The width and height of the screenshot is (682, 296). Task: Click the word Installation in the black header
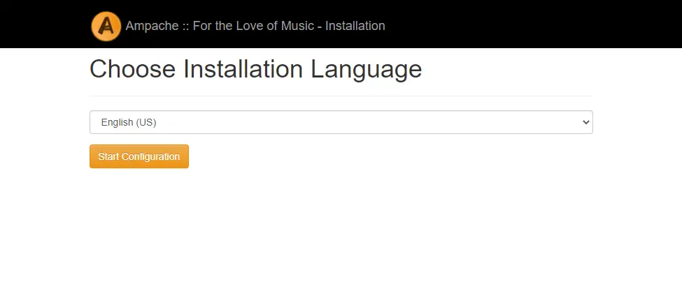(x=355, y=26)
